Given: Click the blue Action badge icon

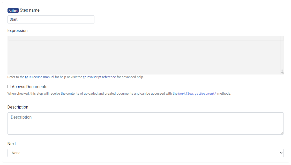Looking at the screenshot, I should tap(13, 11).
